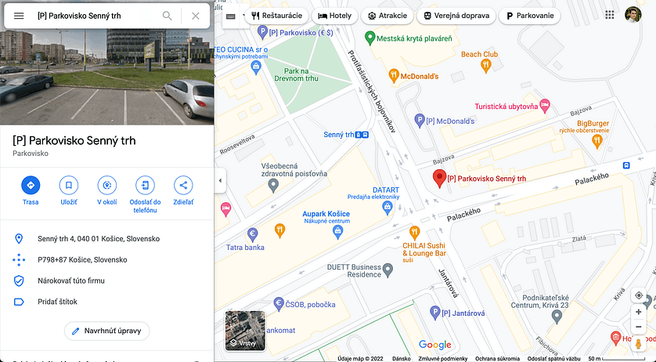The image size is (656, 362).
Task: Open the hamburger main menu
Action: click(19, 16)
